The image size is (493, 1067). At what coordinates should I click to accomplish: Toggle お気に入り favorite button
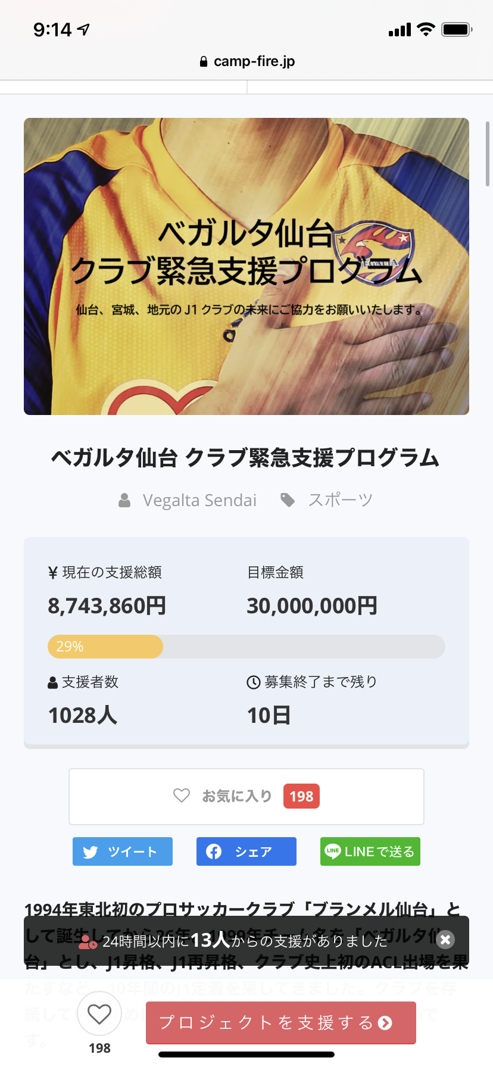tap(246, 796)
